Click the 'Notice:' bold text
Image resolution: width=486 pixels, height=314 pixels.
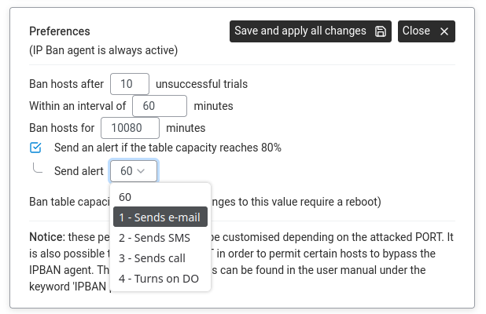click(x=47, y=237)
